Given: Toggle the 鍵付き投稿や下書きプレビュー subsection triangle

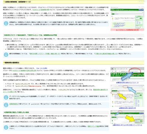Looking at the screenshot, I should (4, 35).
